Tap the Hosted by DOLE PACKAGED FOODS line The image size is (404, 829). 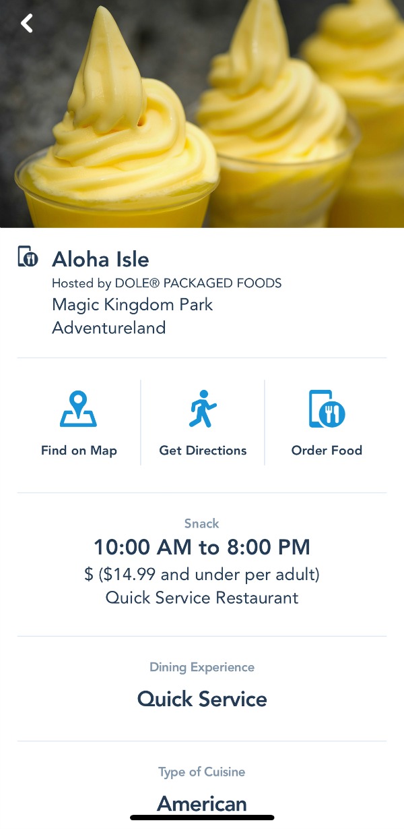click(167, 283)
